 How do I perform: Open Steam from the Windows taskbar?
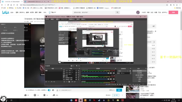click(x=99, y=100)
